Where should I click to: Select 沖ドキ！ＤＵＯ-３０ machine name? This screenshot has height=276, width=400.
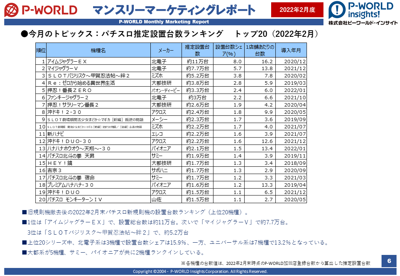coord(69,141)
